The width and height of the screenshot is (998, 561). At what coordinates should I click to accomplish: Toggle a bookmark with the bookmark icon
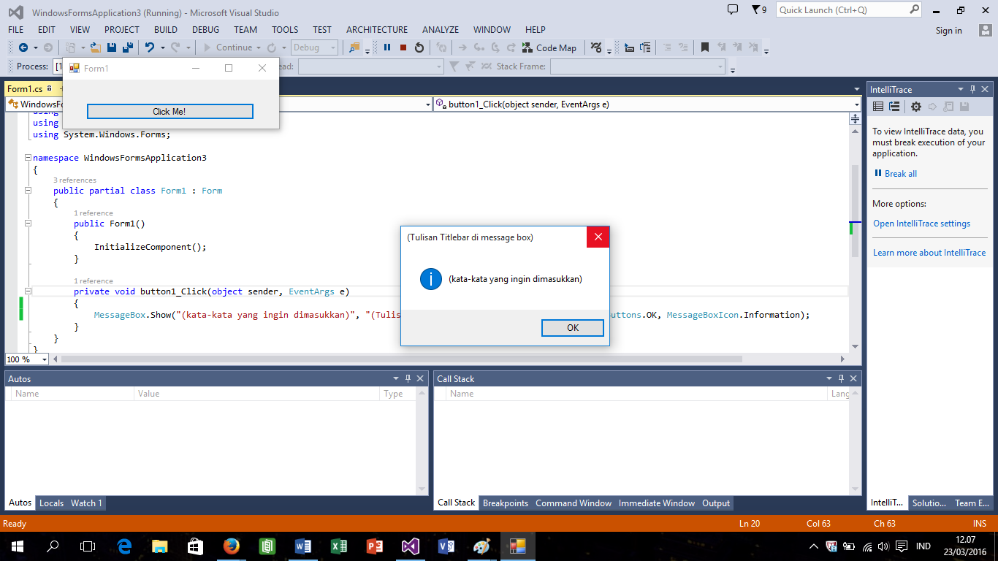click(704, 47)
